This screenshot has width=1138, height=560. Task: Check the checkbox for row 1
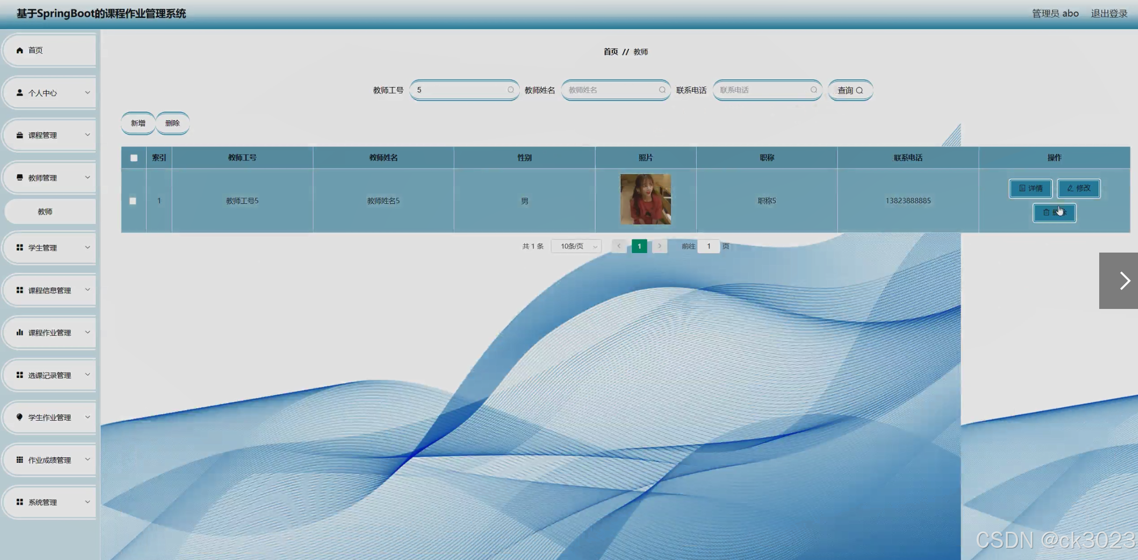133,201
